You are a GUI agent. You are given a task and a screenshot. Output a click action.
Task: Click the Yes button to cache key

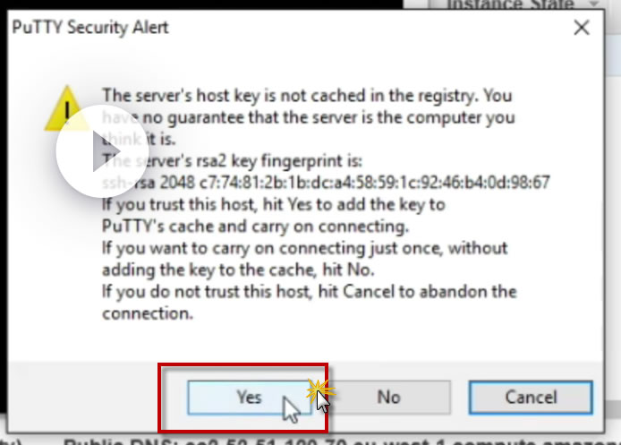[x=250, y=398]
